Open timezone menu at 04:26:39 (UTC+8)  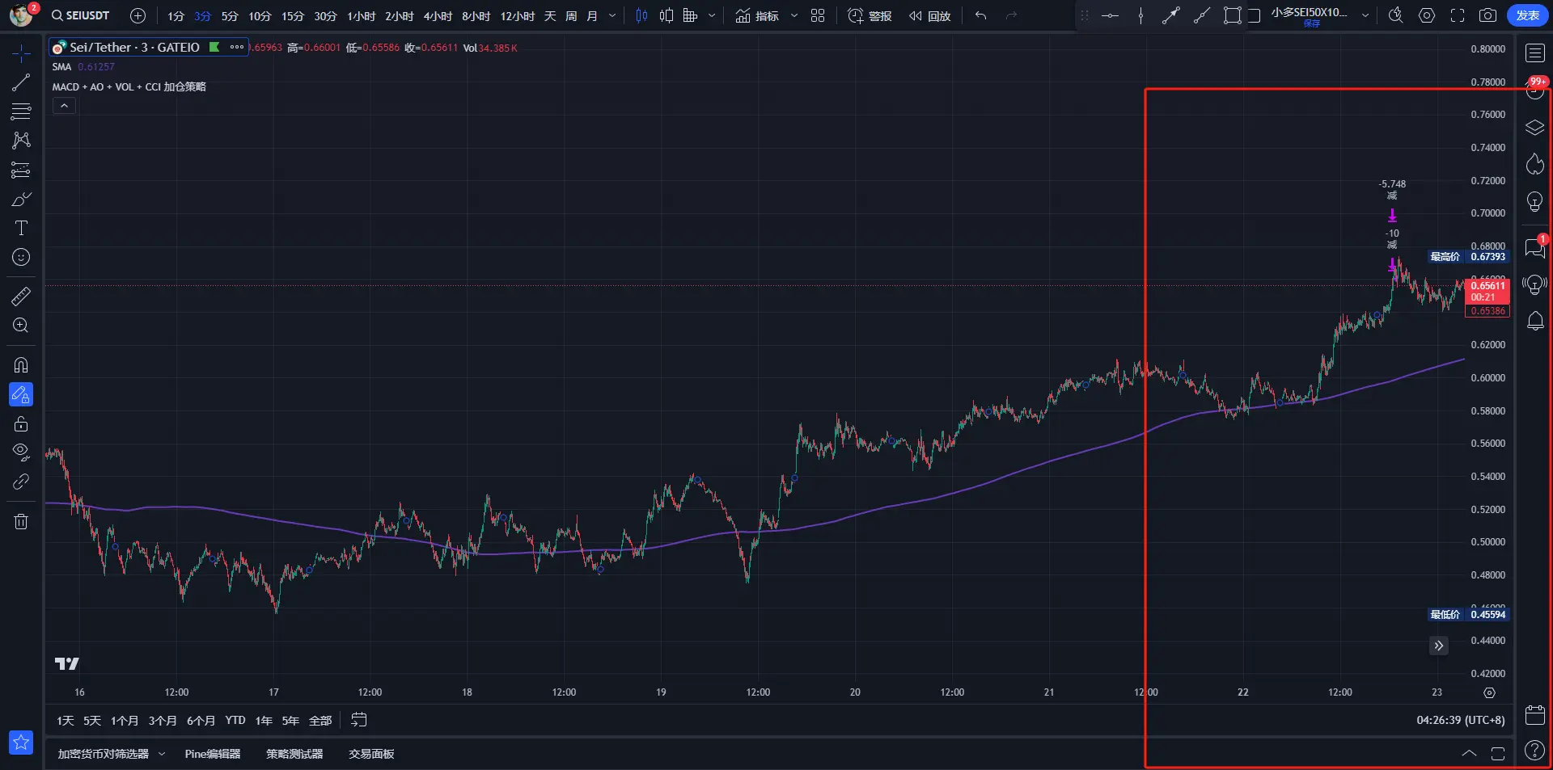click(x=1461, y=720)
